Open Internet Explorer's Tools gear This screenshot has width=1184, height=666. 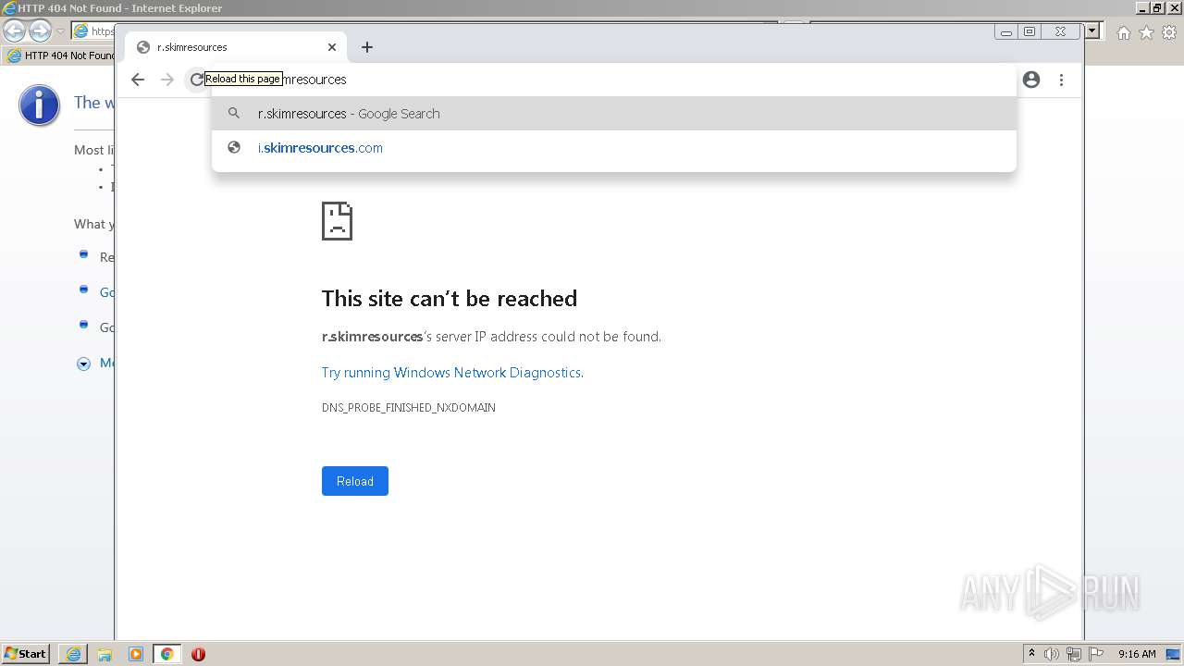1169,32
